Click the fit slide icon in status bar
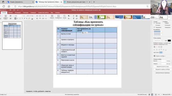172x96 pixels. tap(156, 94)
